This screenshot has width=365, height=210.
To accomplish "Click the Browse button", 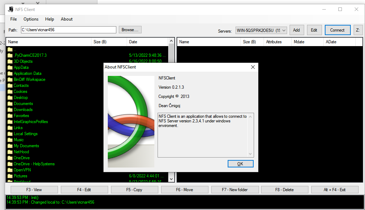I will [x=130, y=30].
